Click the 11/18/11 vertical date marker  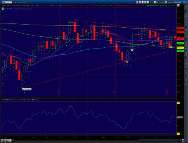click(x=114, y=92)
